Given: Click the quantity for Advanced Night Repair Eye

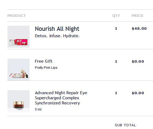Looking at the screenshot, I should pos(116,93).
